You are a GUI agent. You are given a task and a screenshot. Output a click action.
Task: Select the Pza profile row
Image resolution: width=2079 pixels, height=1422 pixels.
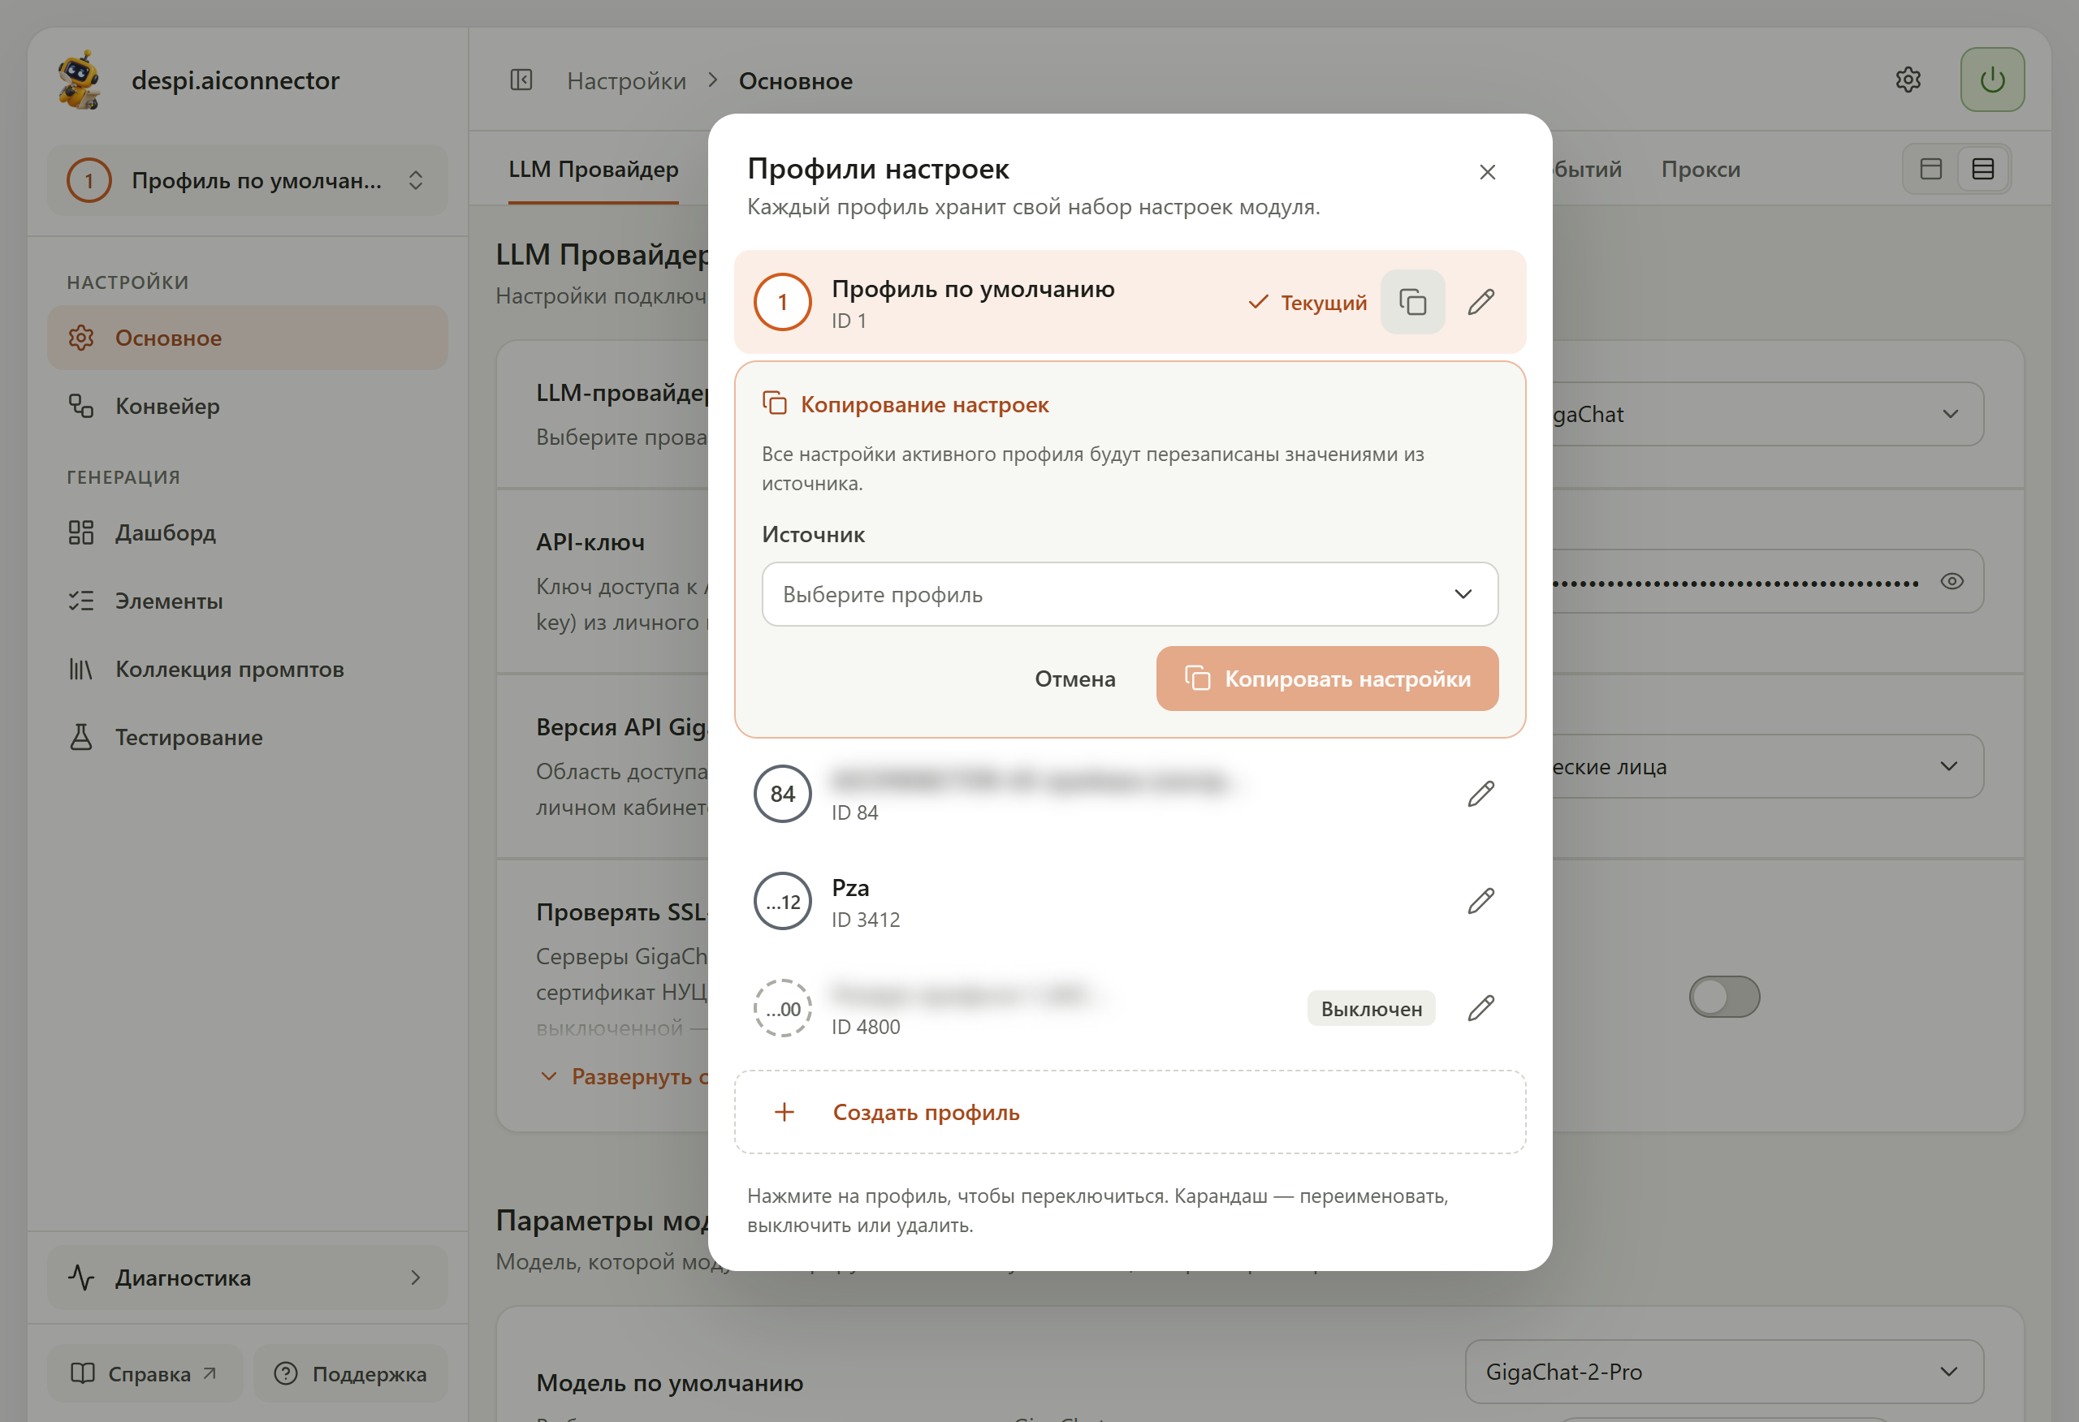[x=1130, y=901]
